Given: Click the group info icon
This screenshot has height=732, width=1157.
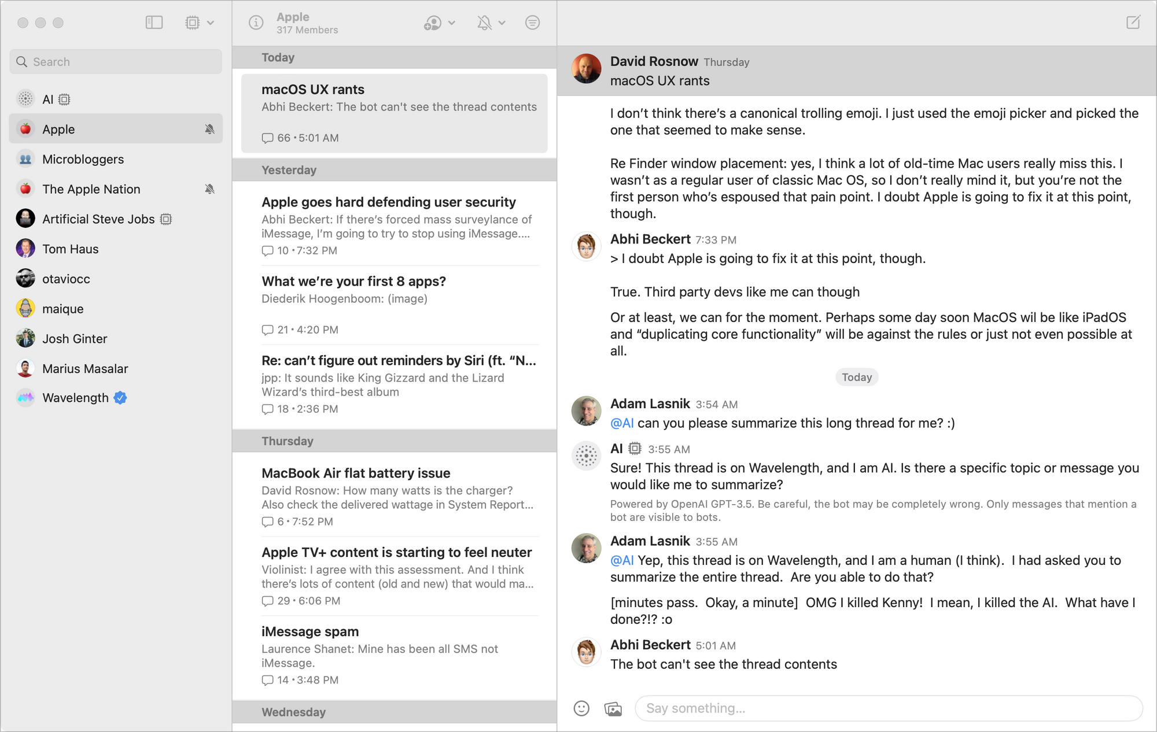Looking at the screenshot, I should tap(256, 23).
